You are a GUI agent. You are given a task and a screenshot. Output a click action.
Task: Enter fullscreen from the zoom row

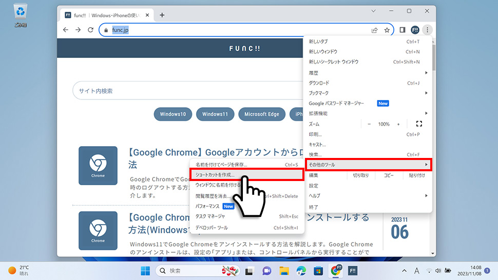coord(419,124)
